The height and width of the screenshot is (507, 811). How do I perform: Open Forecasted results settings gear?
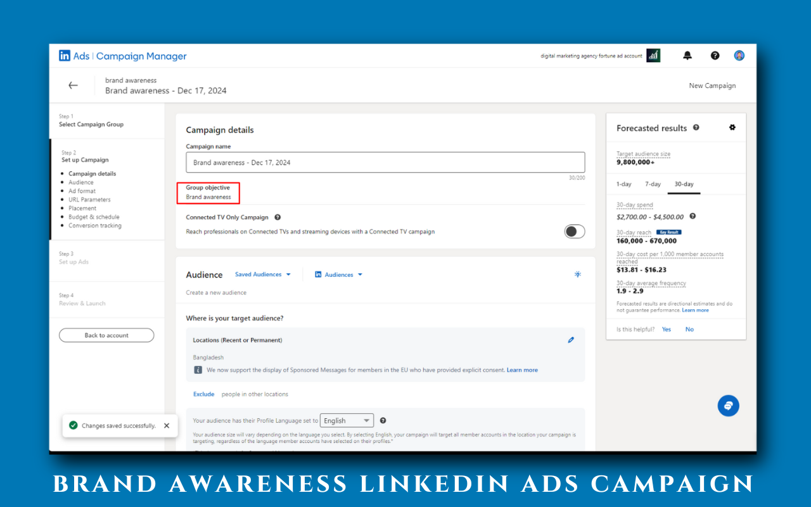[x=732, y=127]
